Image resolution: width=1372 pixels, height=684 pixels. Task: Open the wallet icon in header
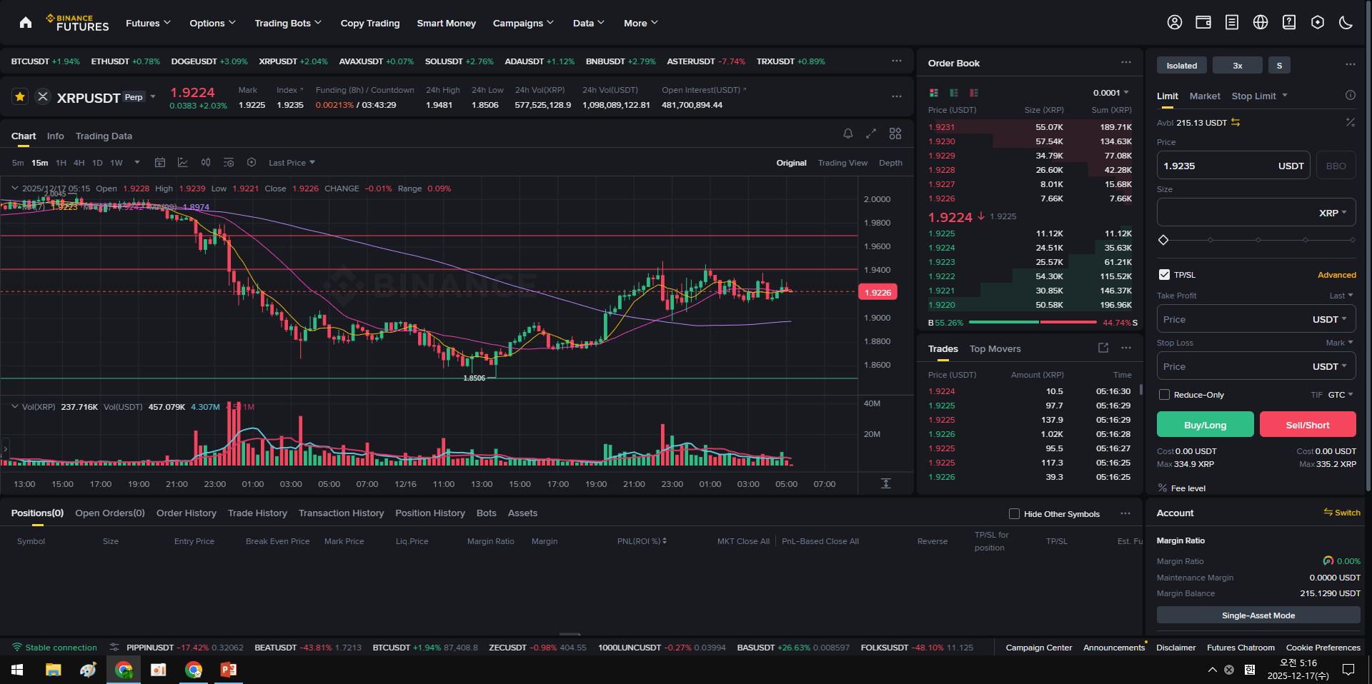point(1203,23)
